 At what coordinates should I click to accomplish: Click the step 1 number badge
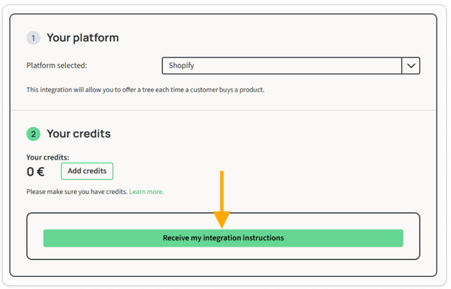(x=33, y=38)
